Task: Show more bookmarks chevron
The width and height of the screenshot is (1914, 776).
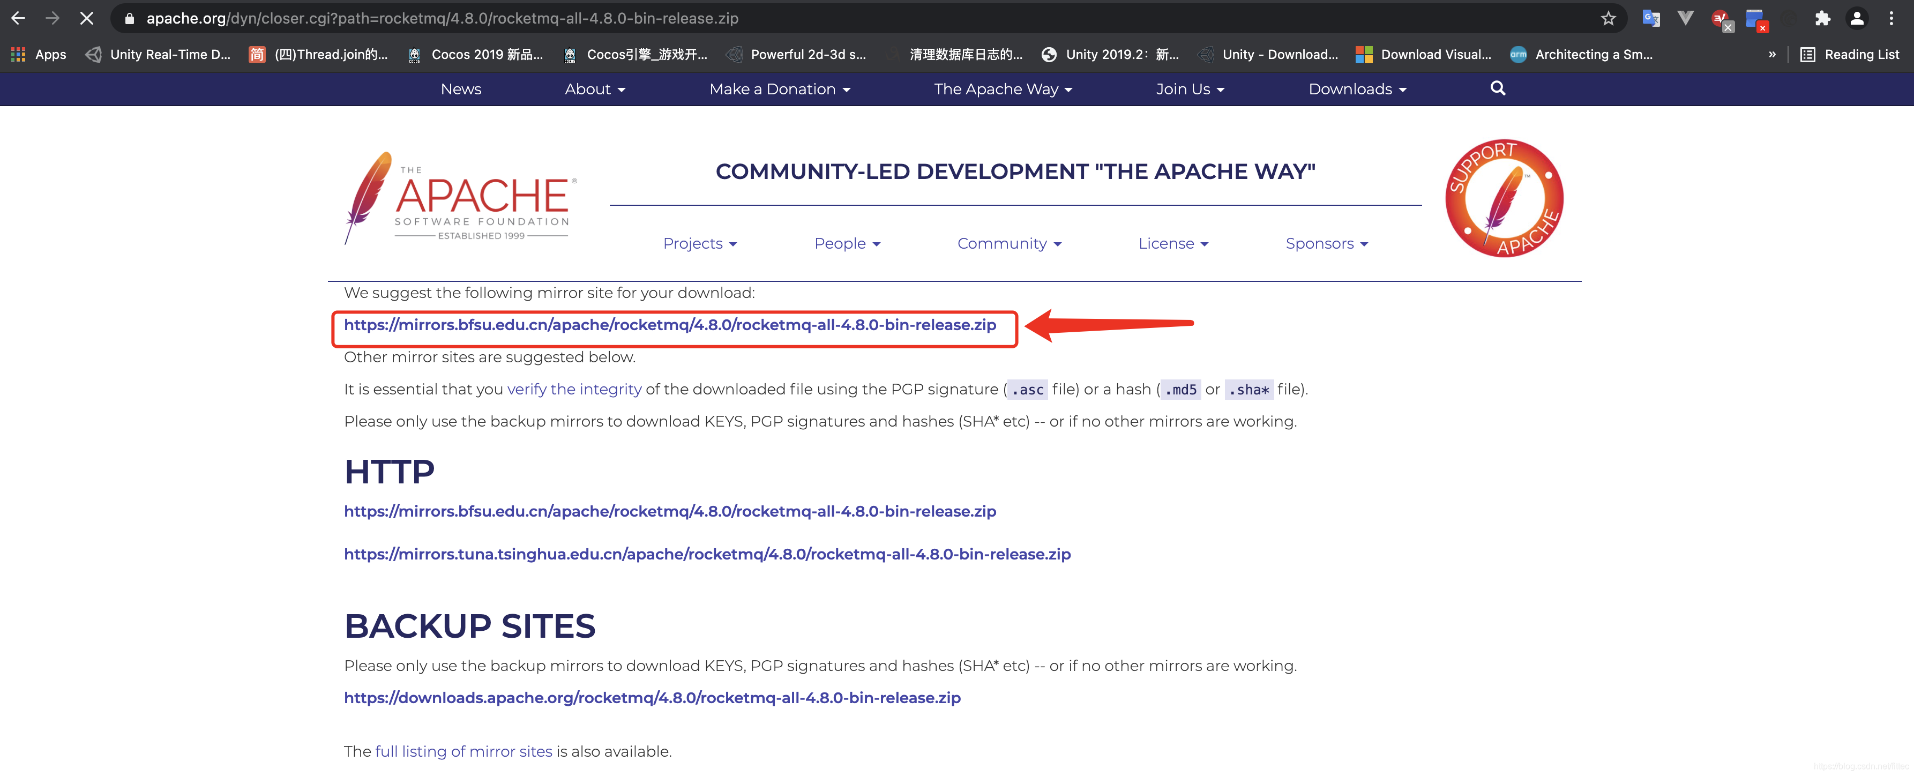Action: (x=1771, y=54)
